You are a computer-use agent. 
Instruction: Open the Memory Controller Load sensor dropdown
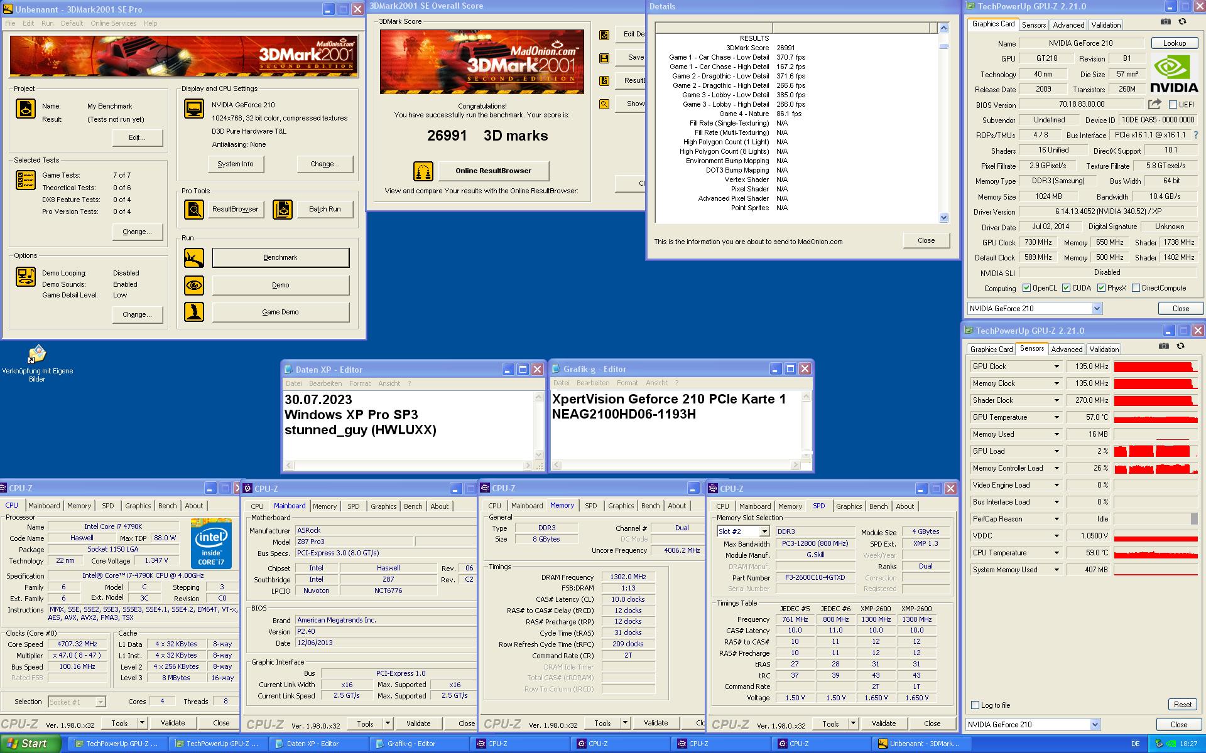tap(1057, 468)
